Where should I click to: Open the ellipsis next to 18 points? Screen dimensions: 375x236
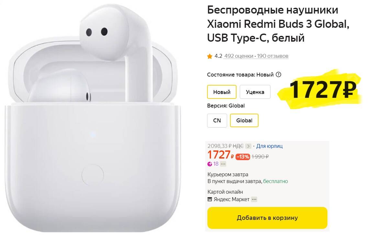223,164
